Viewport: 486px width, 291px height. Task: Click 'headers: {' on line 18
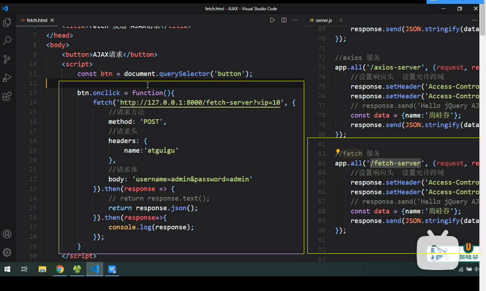(x=128, y=141)
